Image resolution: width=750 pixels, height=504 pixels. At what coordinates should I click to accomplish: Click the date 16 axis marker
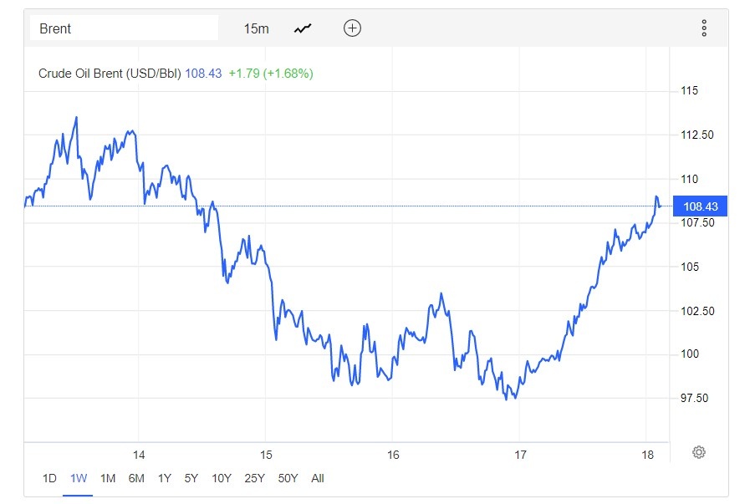(x=393, y=455)
